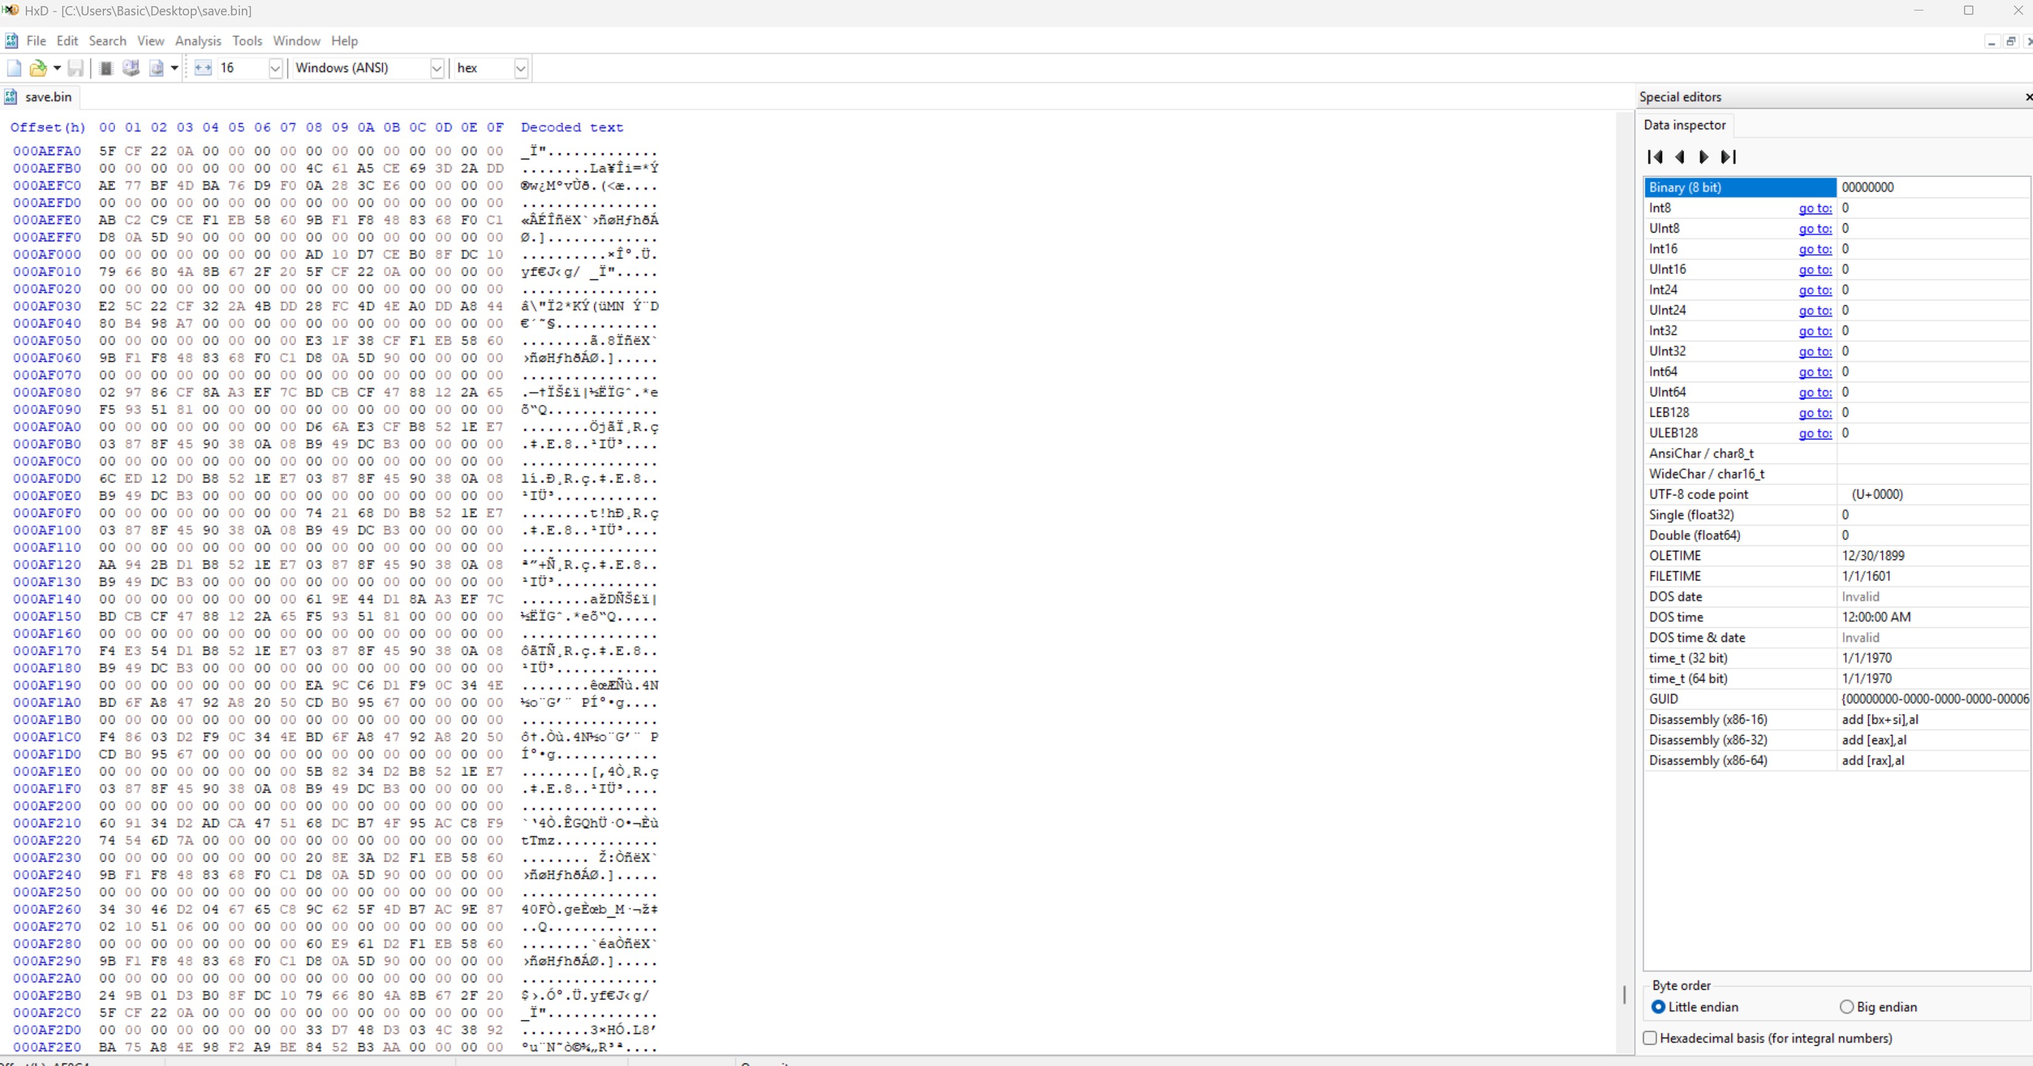Close the Special editors panel
The height and width of the screenshot is (1066, 2033).
[x=2028, y=97]
